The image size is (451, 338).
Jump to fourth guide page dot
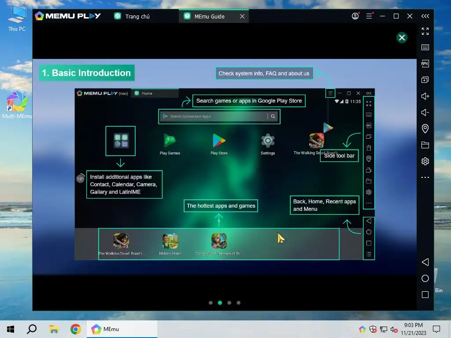(x=238, y=303)
